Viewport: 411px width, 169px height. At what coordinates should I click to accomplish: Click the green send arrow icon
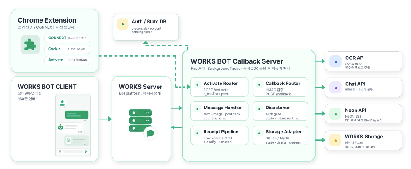[86, 151]
